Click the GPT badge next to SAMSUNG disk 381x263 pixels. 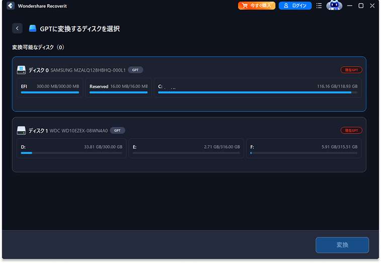coord(136,70)
